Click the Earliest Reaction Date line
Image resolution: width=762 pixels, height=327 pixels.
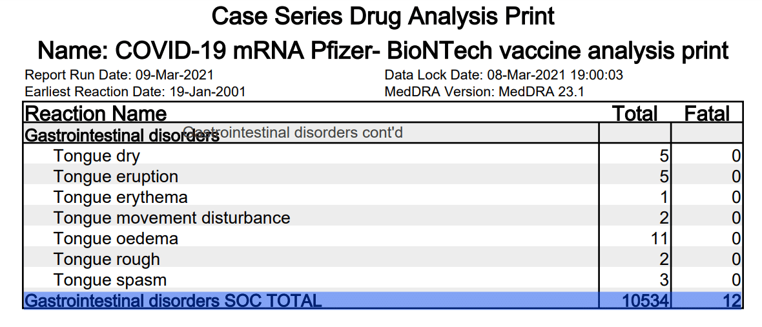(135, 92)
